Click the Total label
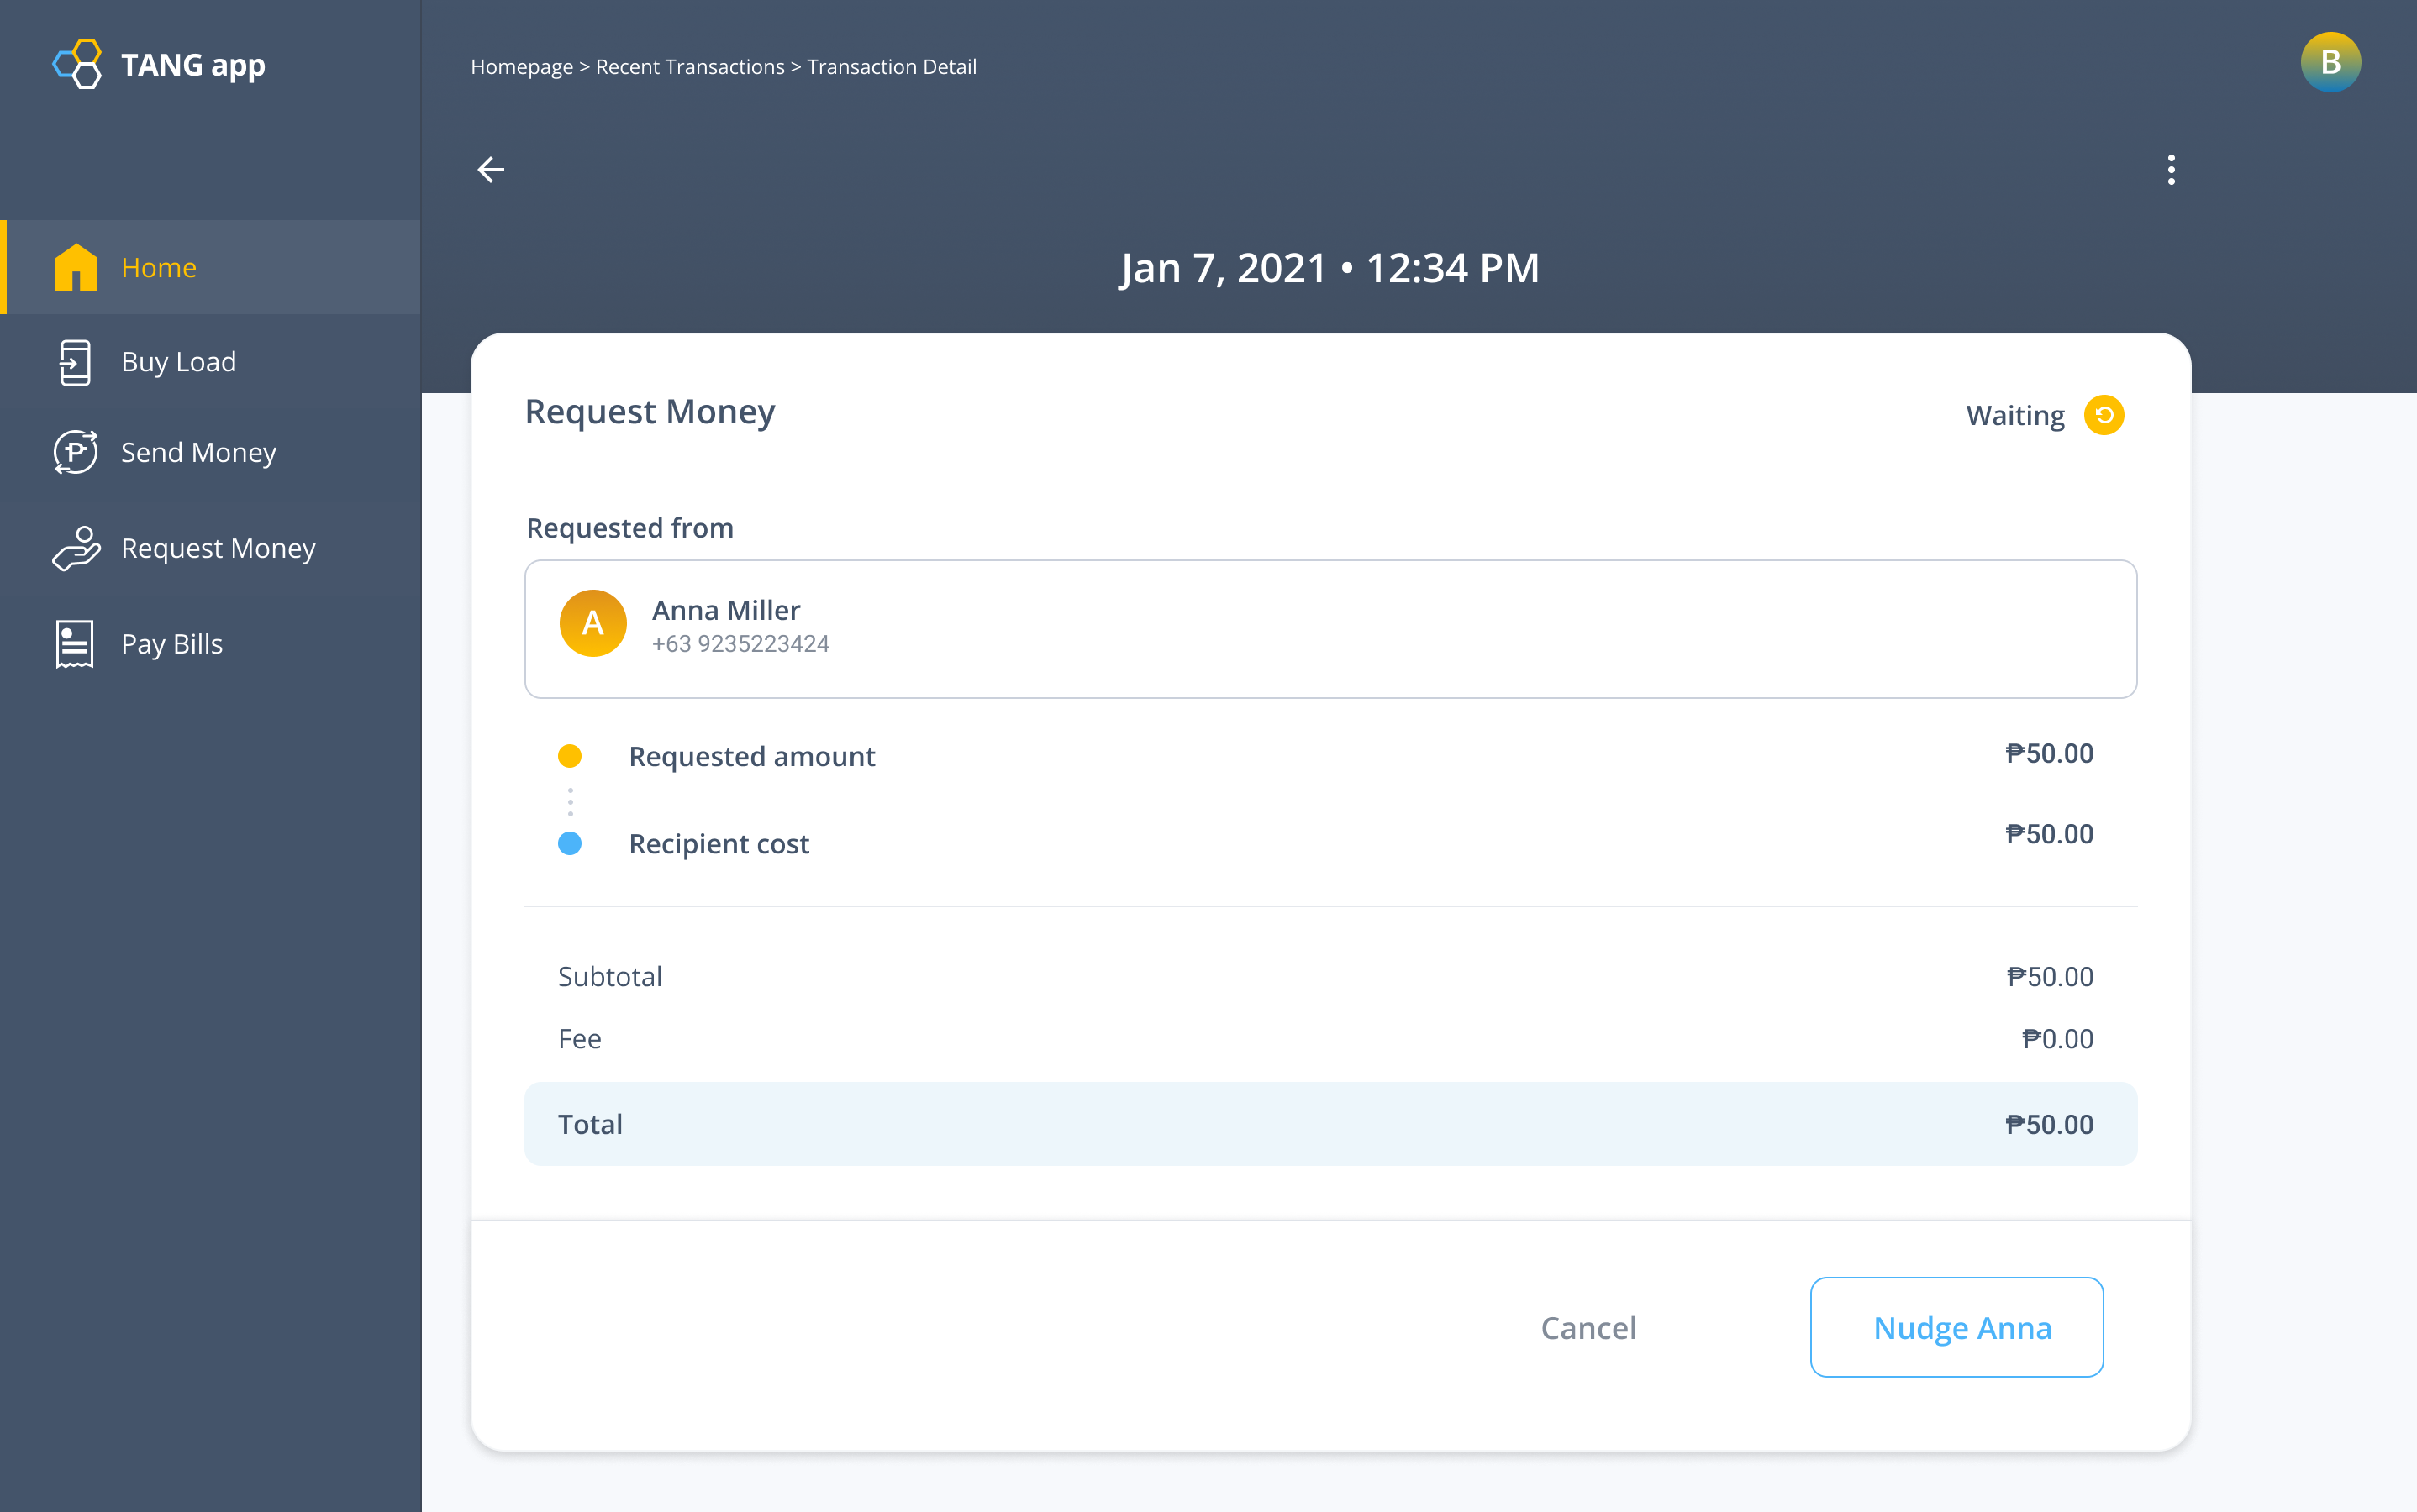2417x1512 pixels. pos(590,1124)
